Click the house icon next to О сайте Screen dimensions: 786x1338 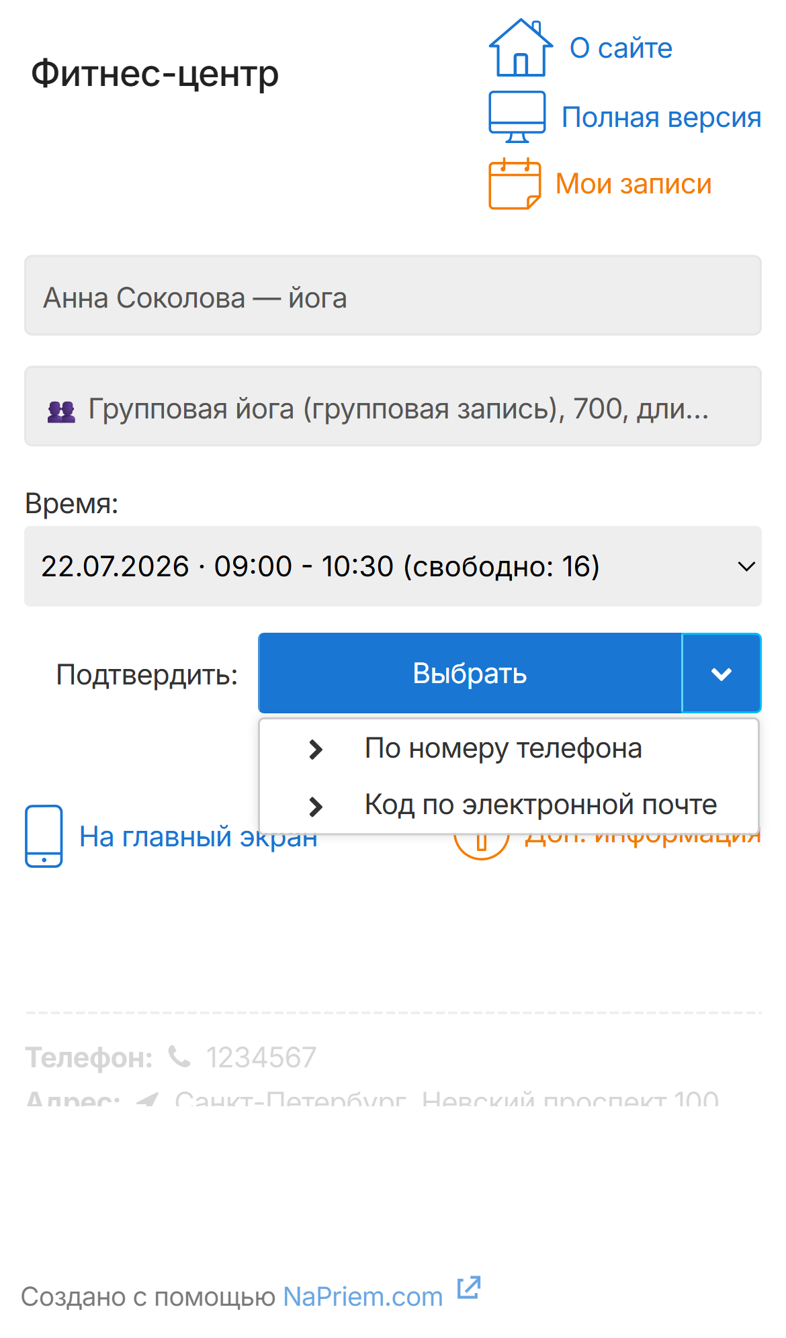[521, 48]
